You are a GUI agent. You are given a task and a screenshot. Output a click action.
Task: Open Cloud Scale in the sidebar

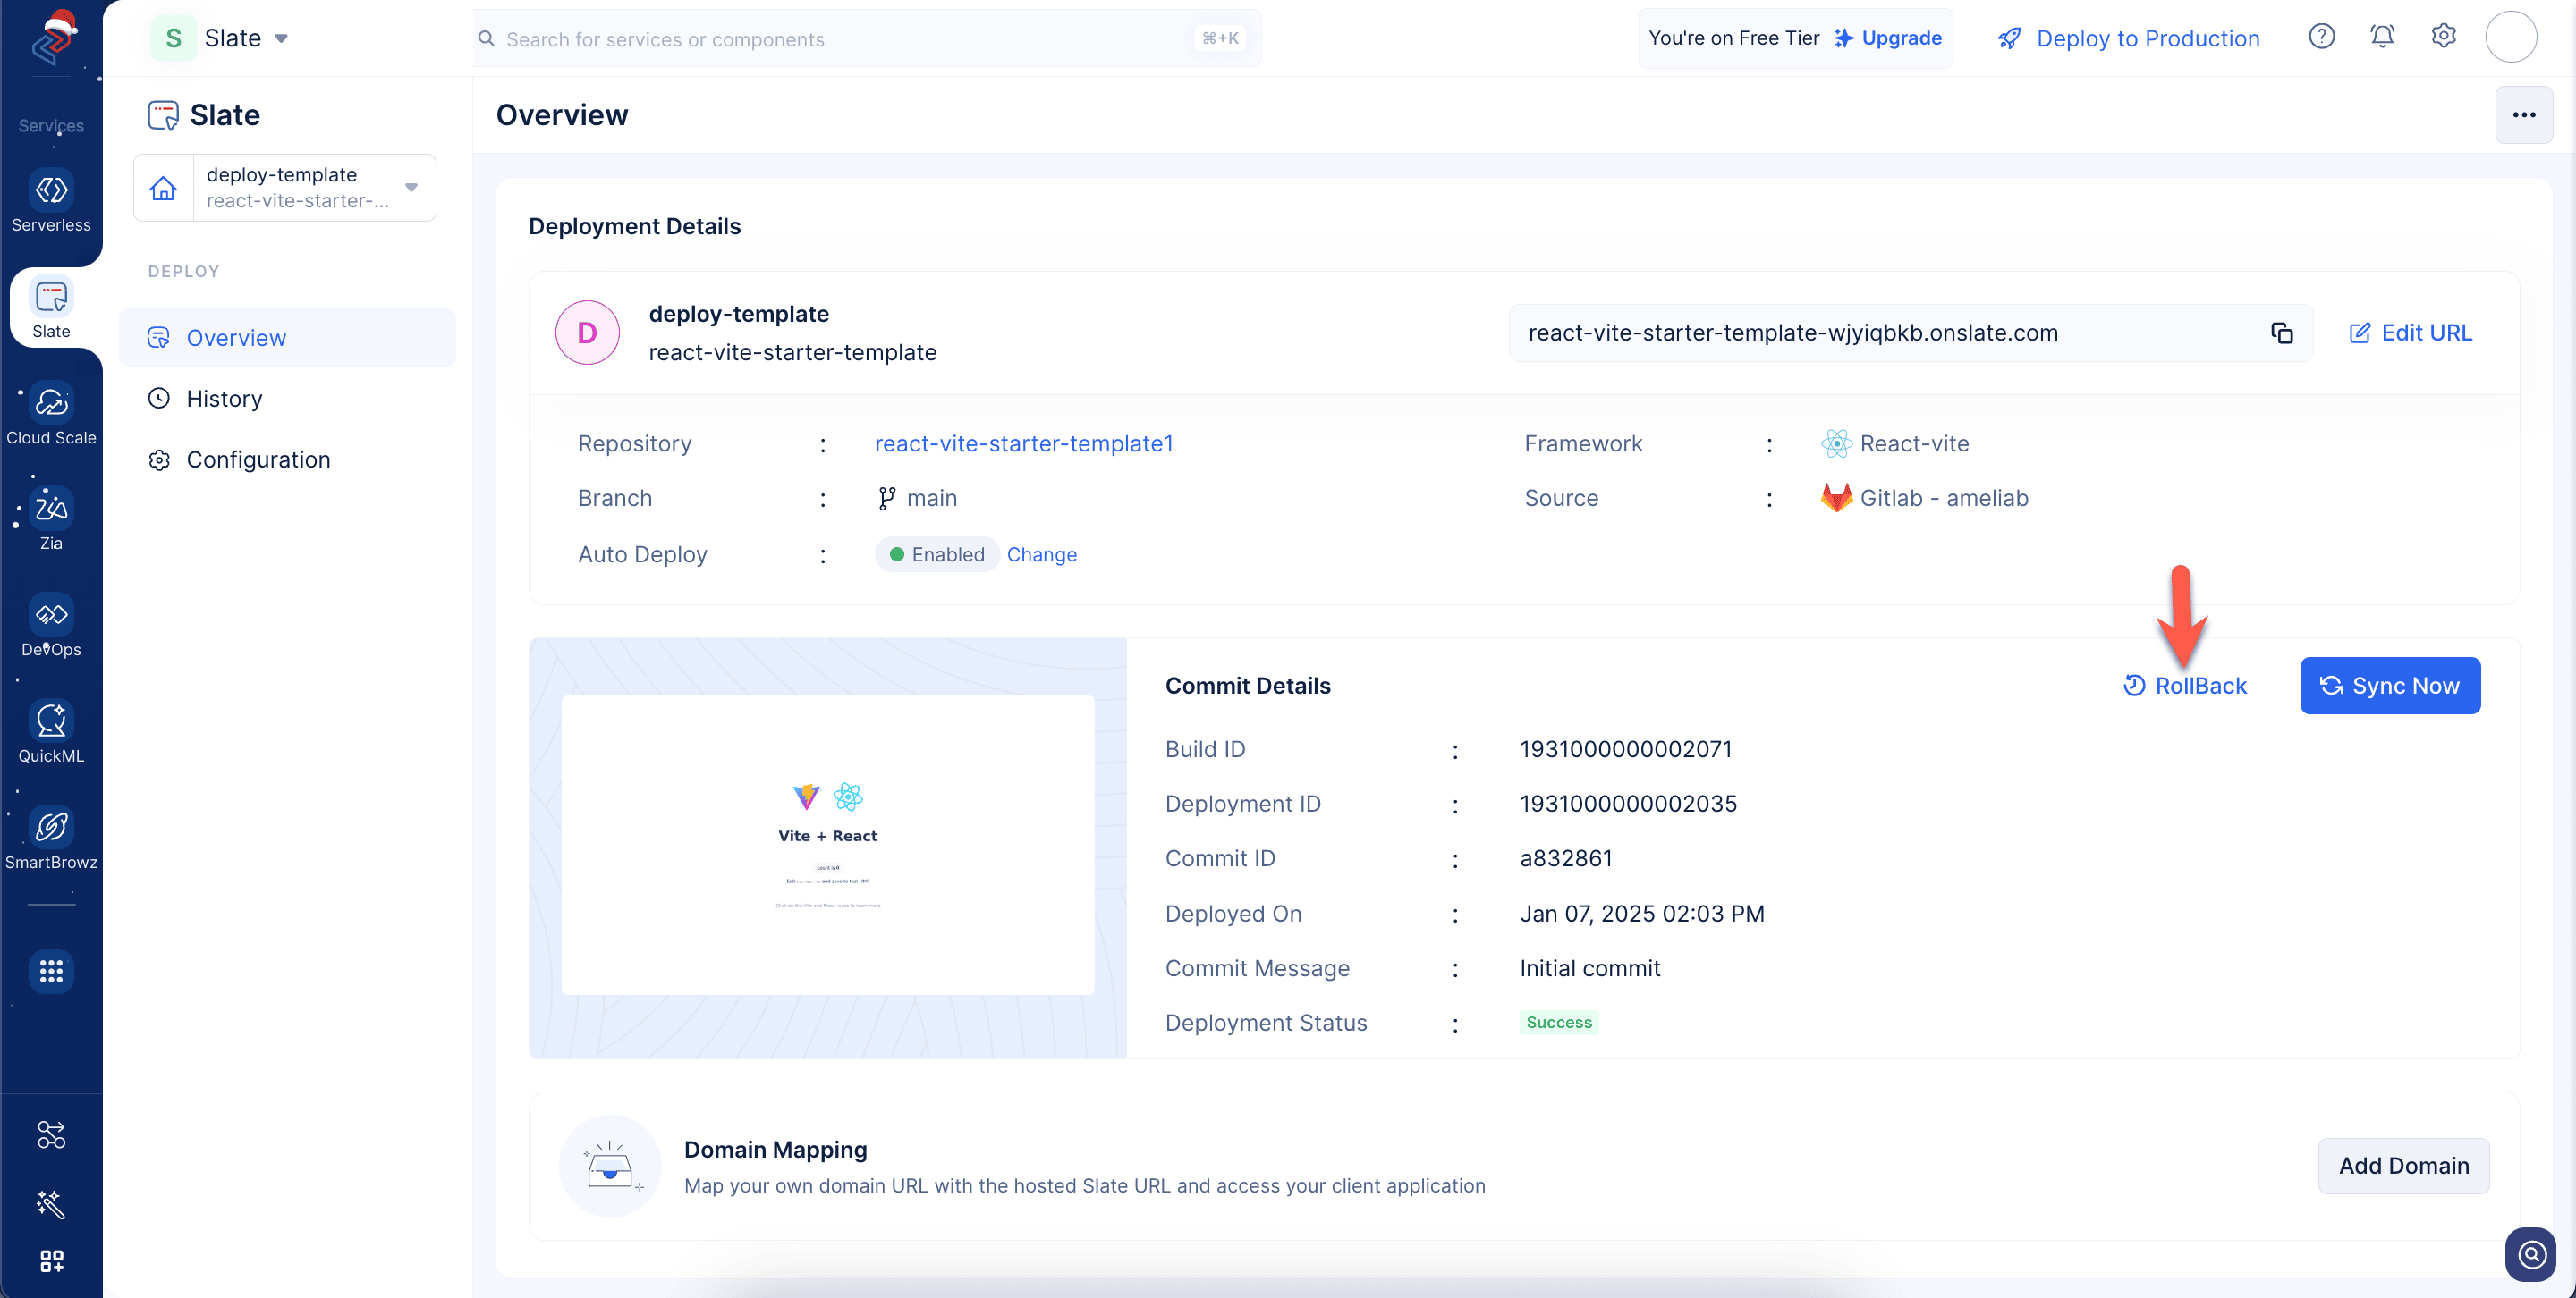pos(51,402)
